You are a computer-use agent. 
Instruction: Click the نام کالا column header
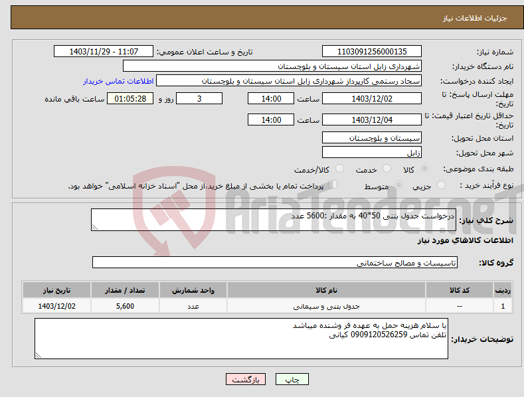tap(326, 290)
